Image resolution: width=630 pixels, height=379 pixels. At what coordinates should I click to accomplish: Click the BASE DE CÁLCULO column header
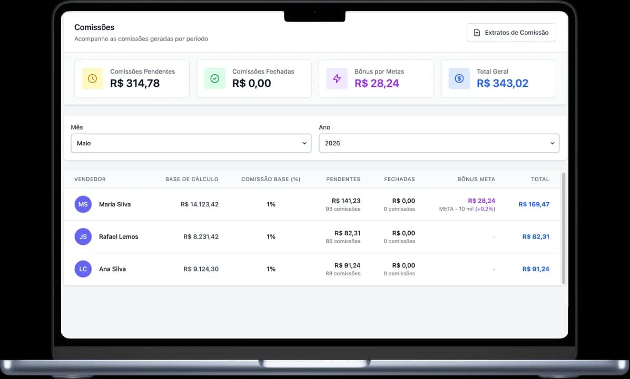point(192,179)
